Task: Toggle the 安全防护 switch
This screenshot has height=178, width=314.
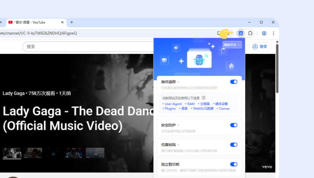Action: tap(234, 125)
